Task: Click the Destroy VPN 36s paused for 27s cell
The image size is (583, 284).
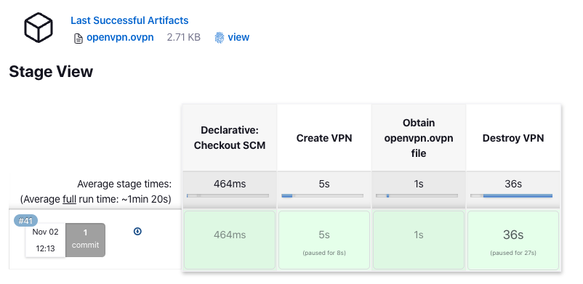Action: point(513,240)
